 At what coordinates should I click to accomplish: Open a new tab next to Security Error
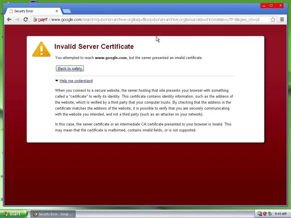[x=66, y=11]
